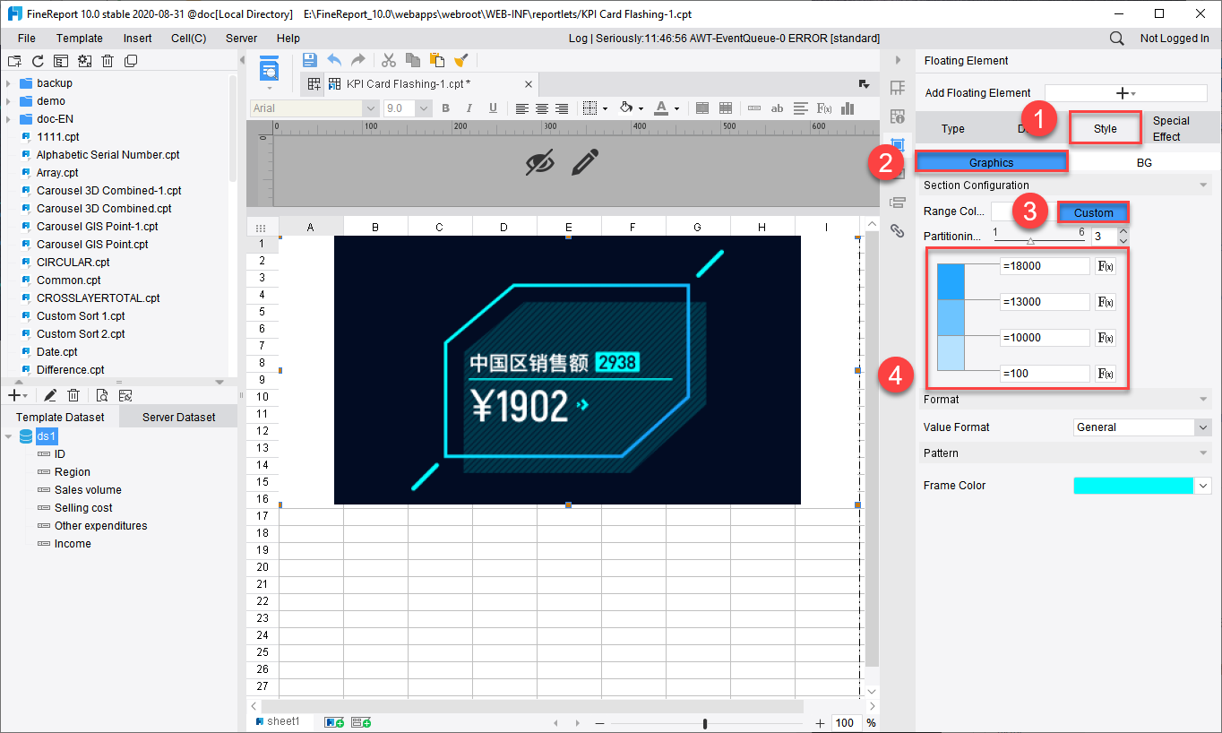
Task: Click the cyan Frame Color swatch
Action: [x=1133, y=486]
